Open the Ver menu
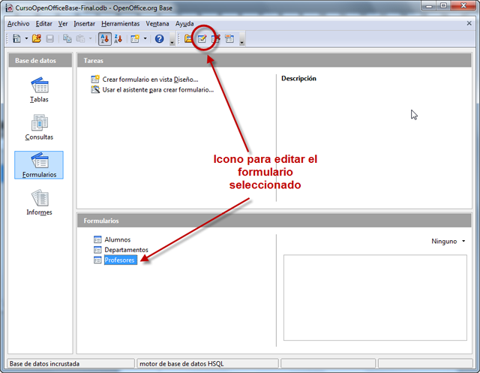The image size is (480, 373). pyautogui.click(x=63, y=23)
